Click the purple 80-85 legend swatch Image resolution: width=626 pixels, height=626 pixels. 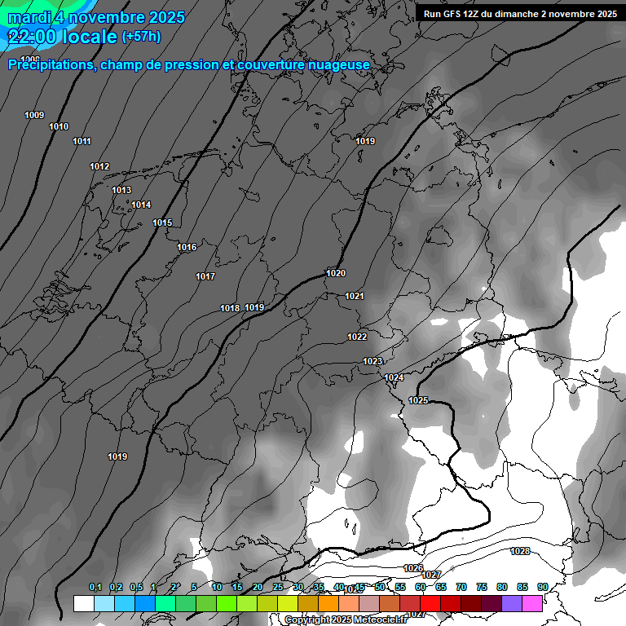(x=512, y=603)
